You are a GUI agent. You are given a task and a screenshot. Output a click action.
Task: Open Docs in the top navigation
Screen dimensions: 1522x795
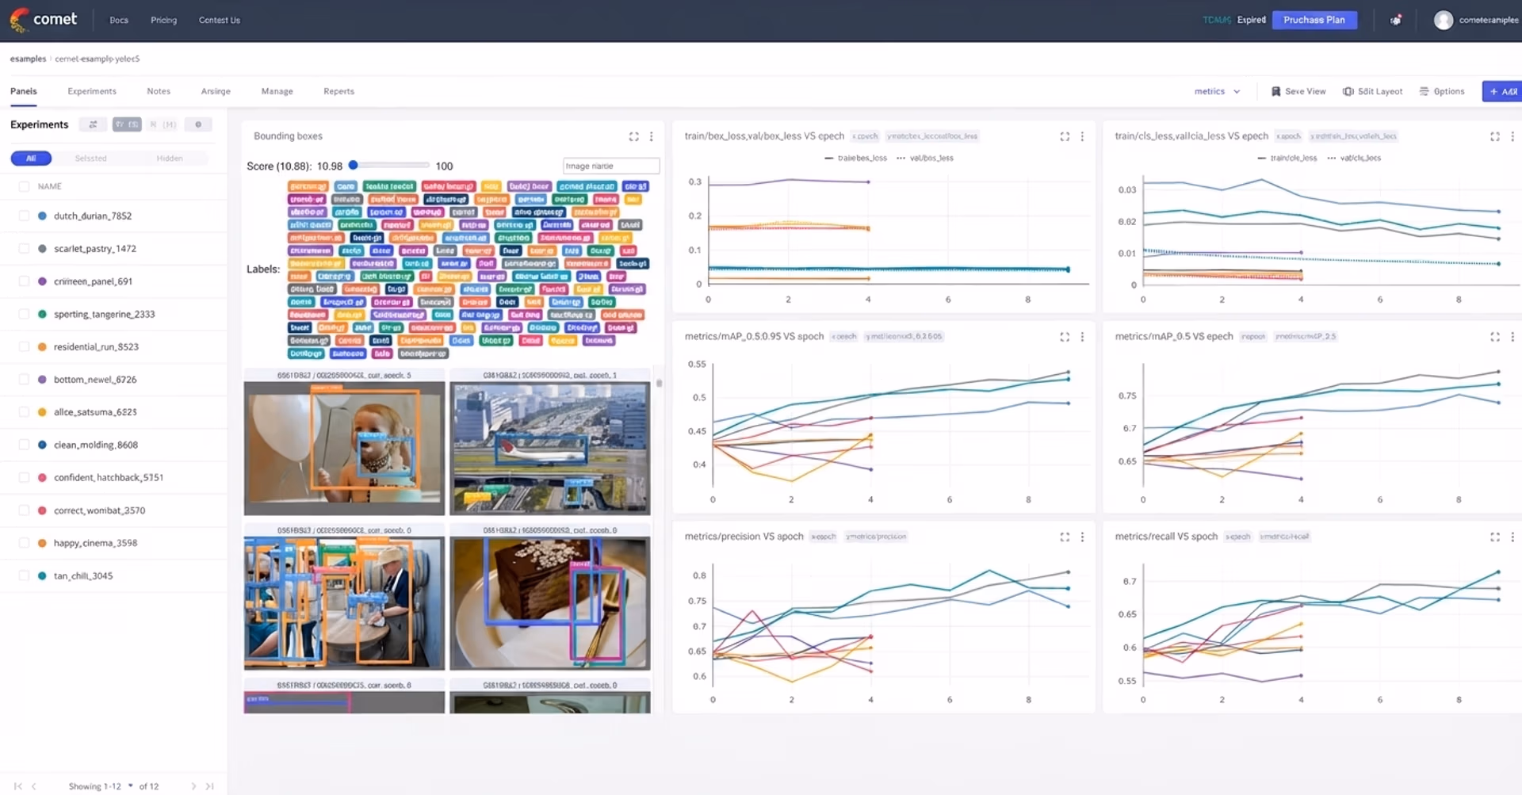click(119, 20)
